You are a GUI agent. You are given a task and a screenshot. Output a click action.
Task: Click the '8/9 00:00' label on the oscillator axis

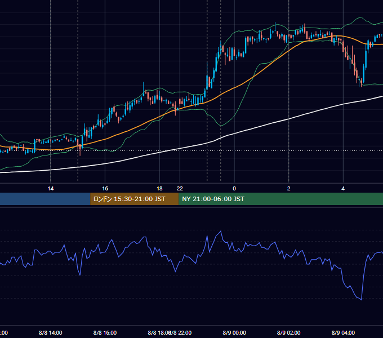tap(234, 332)
